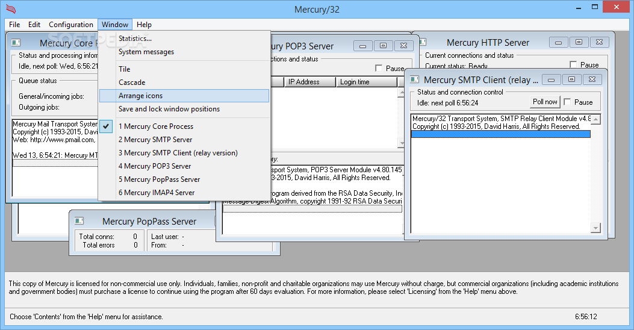Click Mercury SMTP Client window icon
The width and height of the screenshot is (634, 330).
click(x=414, y=79)
